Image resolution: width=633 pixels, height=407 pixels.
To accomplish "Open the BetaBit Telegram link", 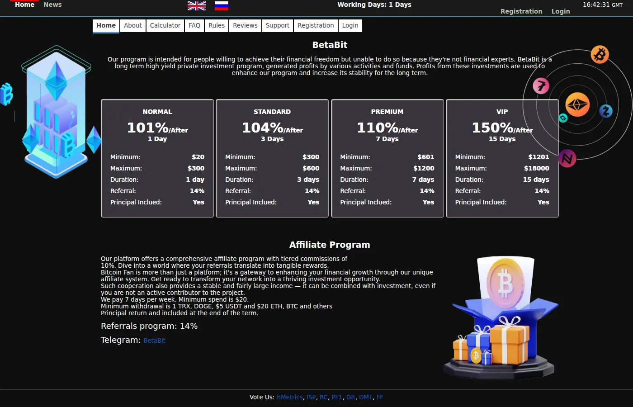I will (x=154, y=341).
